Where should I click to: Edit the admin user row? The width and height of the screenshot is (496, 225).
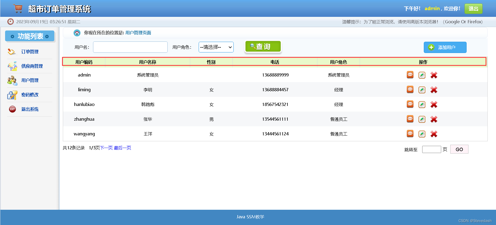[x=422, y=75]
